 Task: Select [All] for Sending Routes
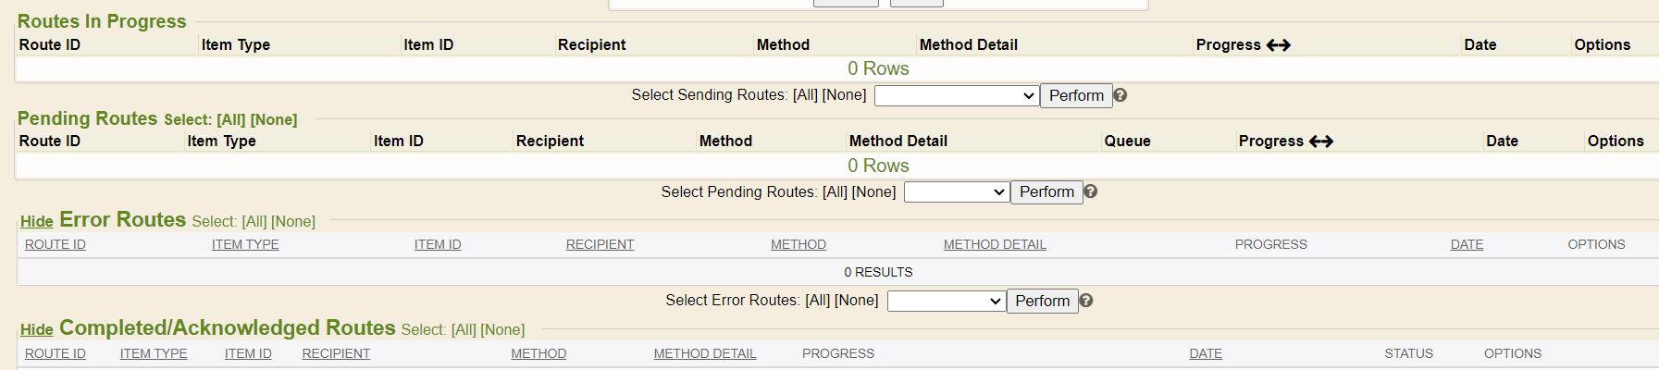[x=805, y=95]
